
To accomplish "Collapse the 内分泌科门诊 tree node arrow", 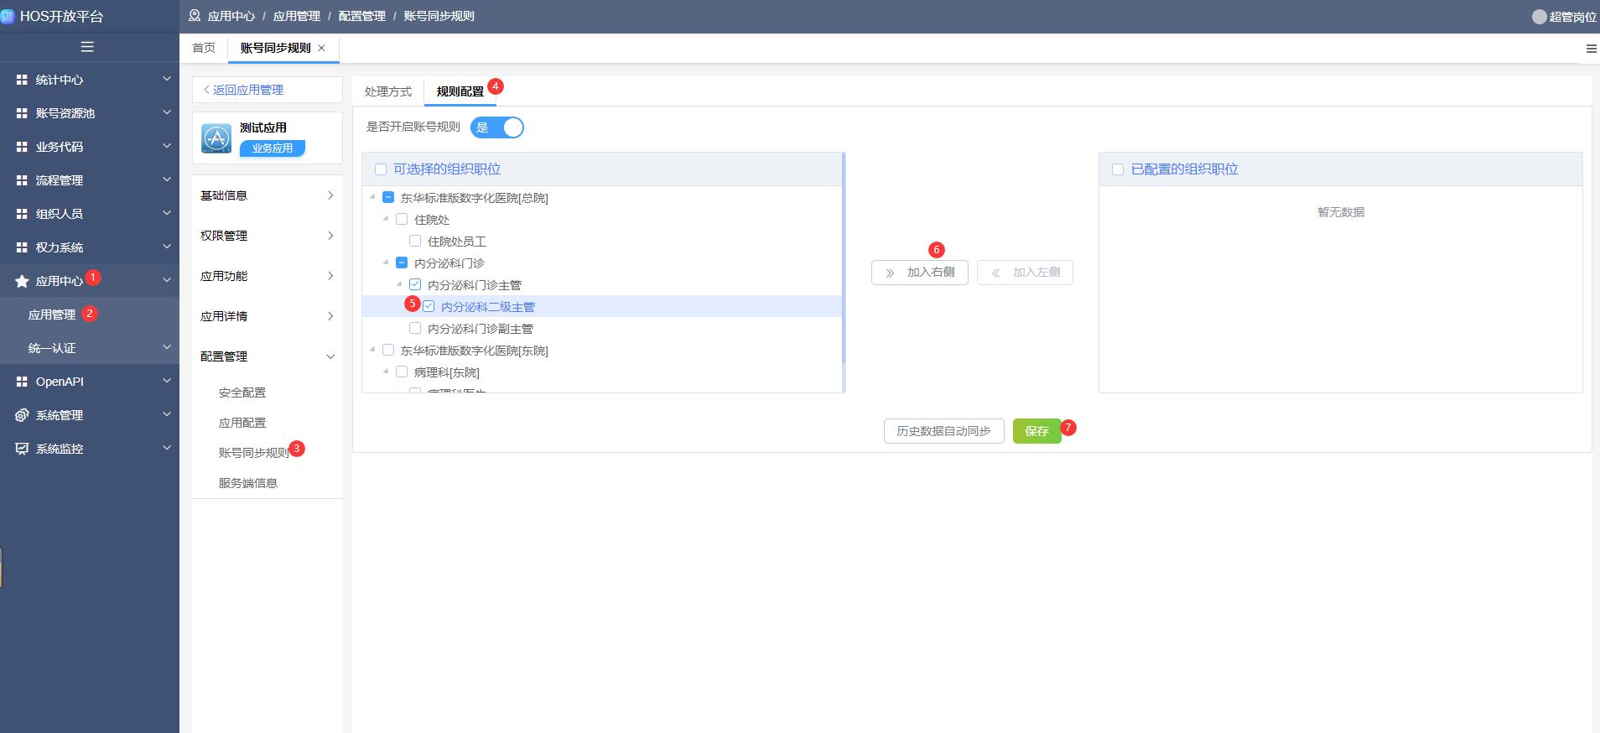I will point(386,263).
